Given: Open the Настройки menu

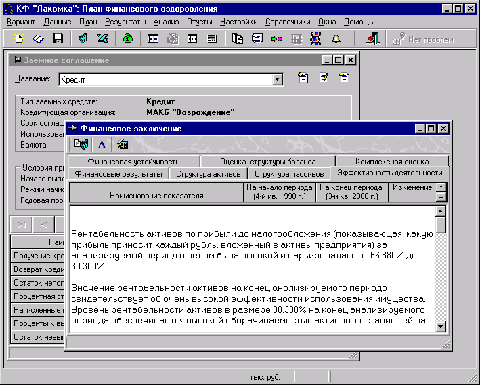Looking at the screenshot, I should 239,22.
